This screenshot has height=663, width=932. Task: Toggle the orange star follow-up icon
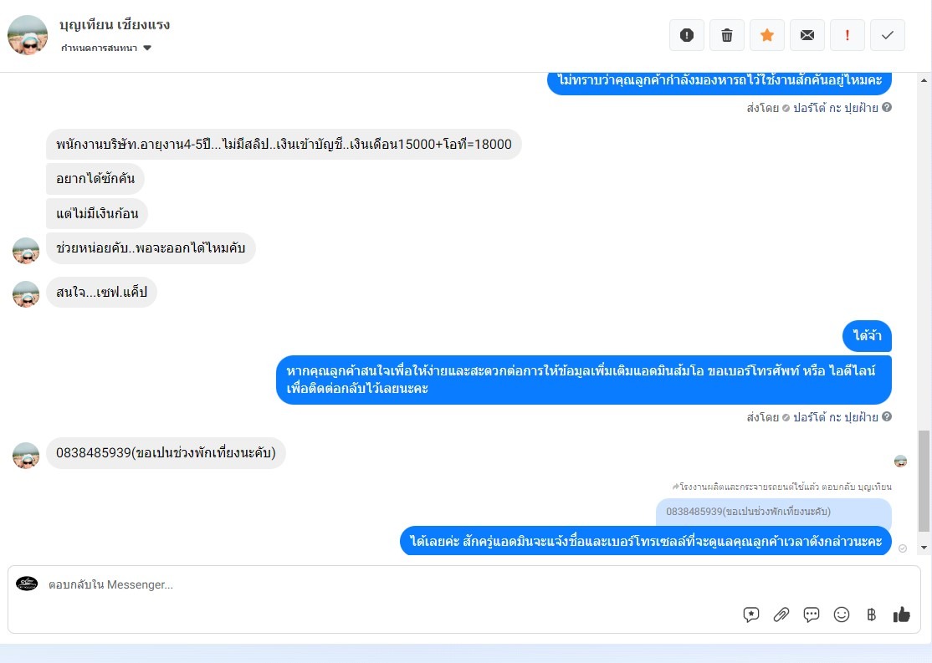[767, 35]
